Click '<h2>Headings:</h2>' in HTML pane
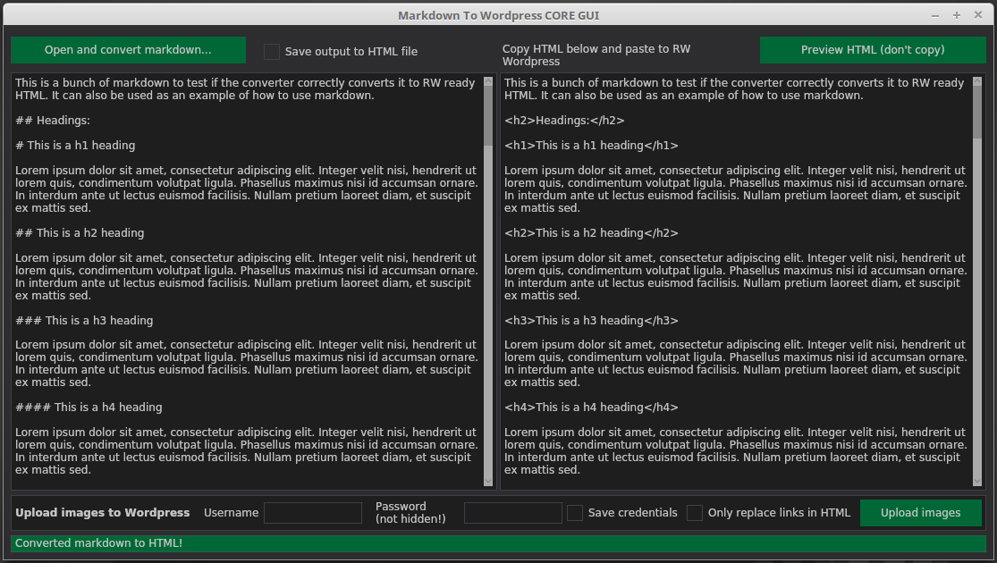The width and height of the screenshot is (997, 563). pos(564,120)
